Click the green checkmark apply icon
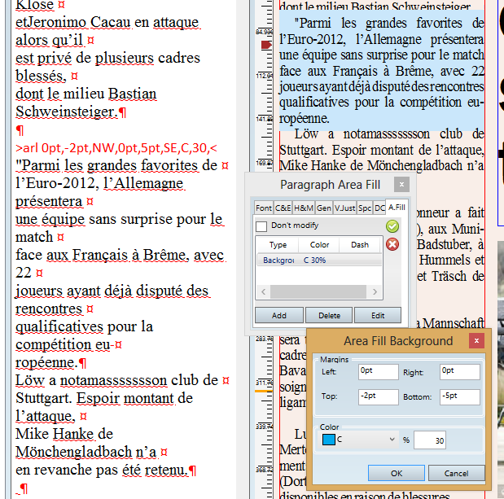Image resolution: width=504 pixels, height=499 pixels. tap(392, 226)
